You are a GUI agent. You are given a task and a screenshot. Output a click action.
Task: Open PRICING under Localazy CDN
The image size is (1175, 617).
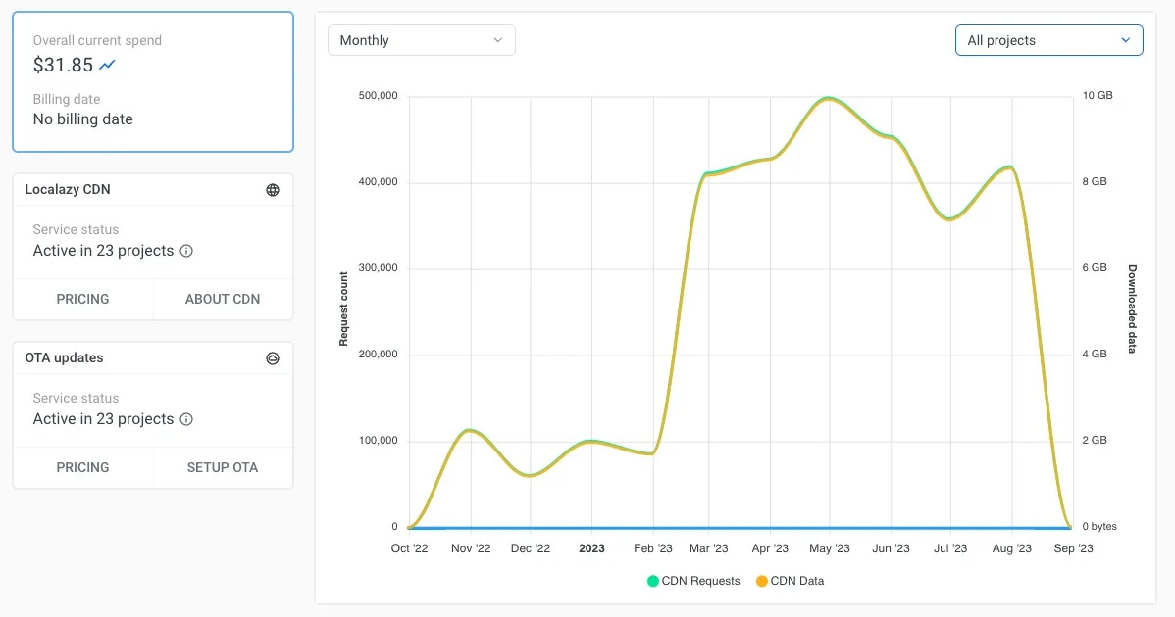(83, 299)
